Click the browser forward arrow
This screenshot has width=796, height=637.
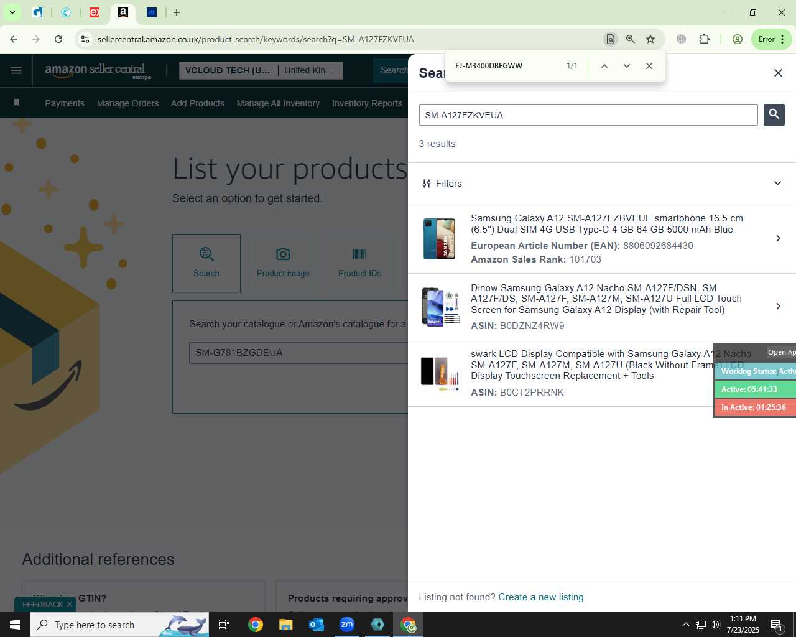click(x=36, y=39)
